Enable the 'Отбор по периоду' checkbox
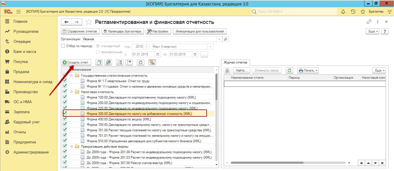Image resolution: width=394 pixels, height=171 pixels. coord(63,46)
